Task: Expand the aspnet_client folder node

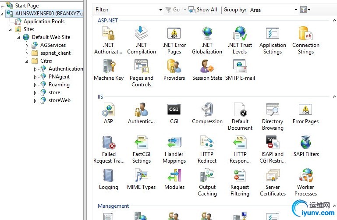Action: pyautogui.click(x=27, y=53)
